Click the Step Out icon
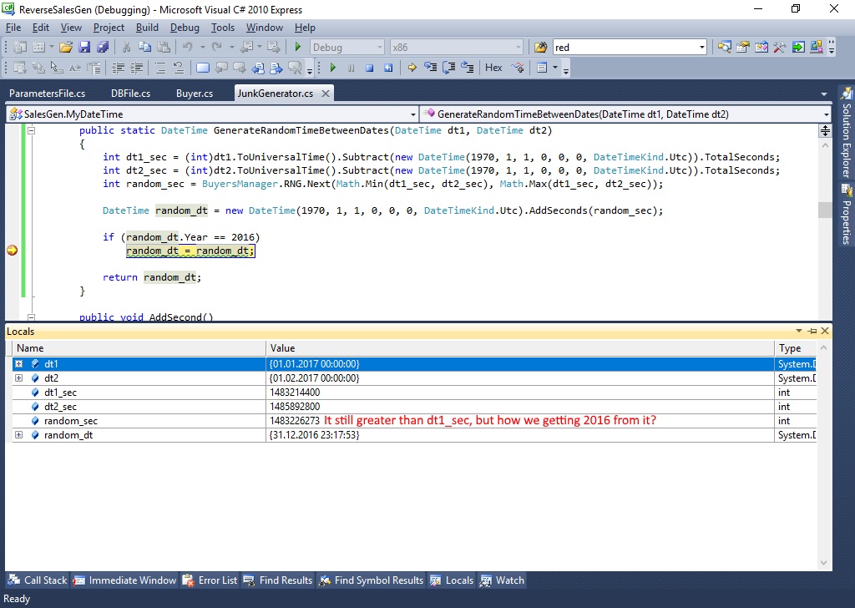The height and width of the screenshot is (608, 855). tap(468, 67)
